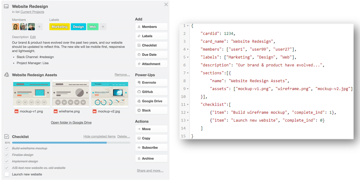Open folder in Google Drive link
The width and height of the screenshot is (360, 180).
[x=71, y=123]
